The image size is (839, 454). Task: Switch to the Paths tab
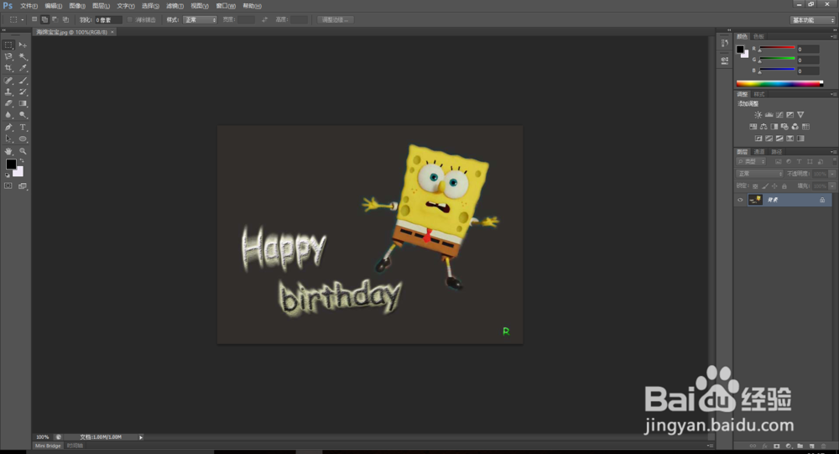pos(776,152)
